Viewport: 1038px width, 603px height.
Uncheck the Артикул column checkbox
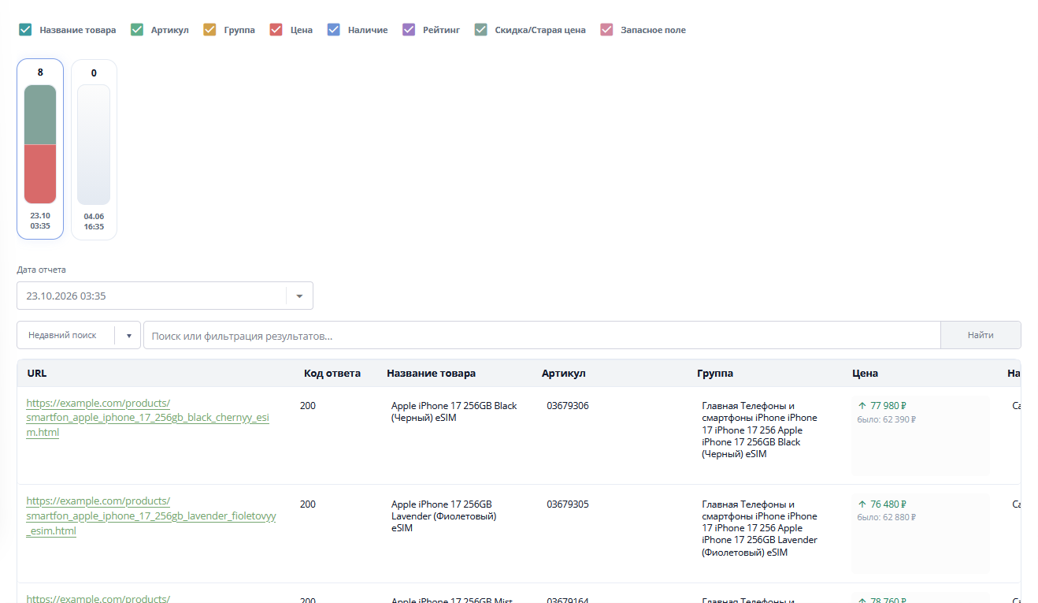tap(137, 30)
